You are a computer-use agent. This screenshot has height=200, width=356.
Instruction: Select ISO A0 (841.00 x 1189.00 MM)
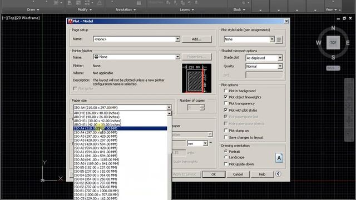pos(120,159)
